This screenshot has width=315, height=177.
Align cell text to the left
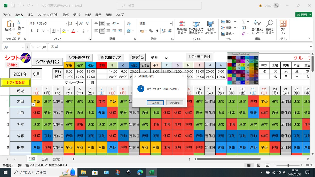pos(96,31)
